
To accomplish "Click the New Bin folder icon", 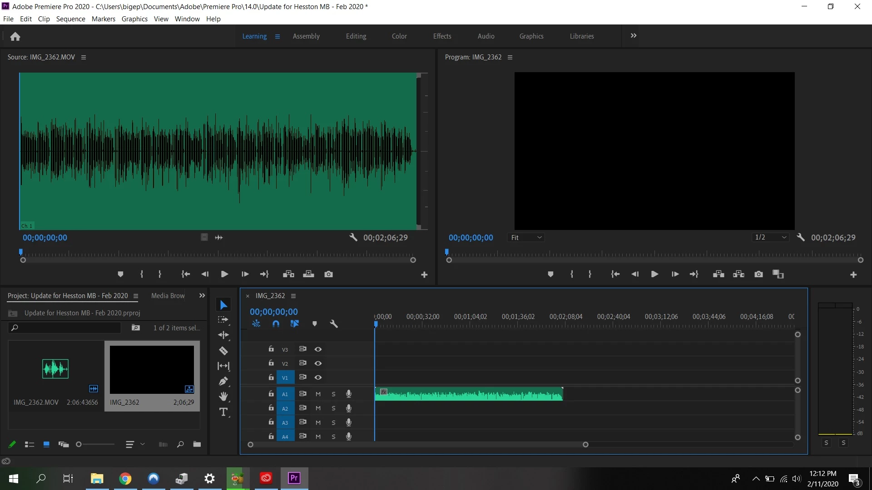I will [x=197, y=444].
